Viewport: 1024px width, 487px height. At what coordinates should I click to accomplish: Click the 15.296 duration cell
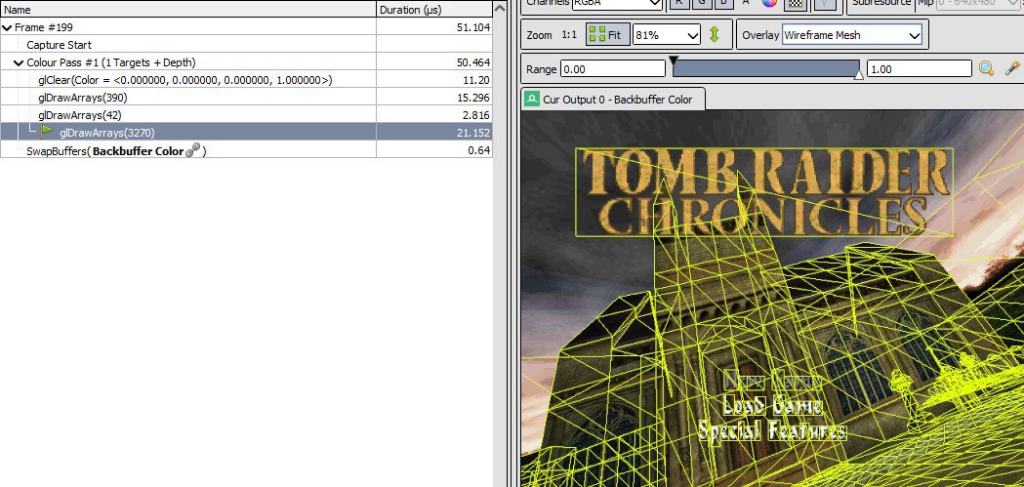pos(434,98)
